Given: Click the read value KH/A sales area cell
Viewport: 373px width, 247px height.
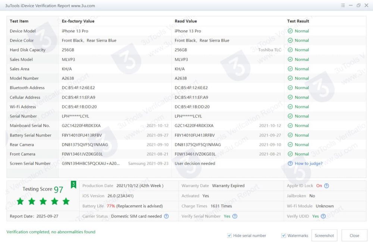Looking at the screenshot, I should (180, 69).
